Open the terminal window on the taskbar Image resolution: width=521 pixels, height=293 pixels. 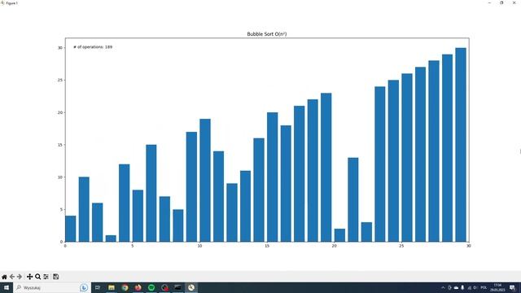tap(178, 287)
